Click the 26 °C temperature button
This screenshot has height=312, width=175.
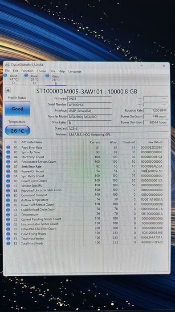(17, 131)
